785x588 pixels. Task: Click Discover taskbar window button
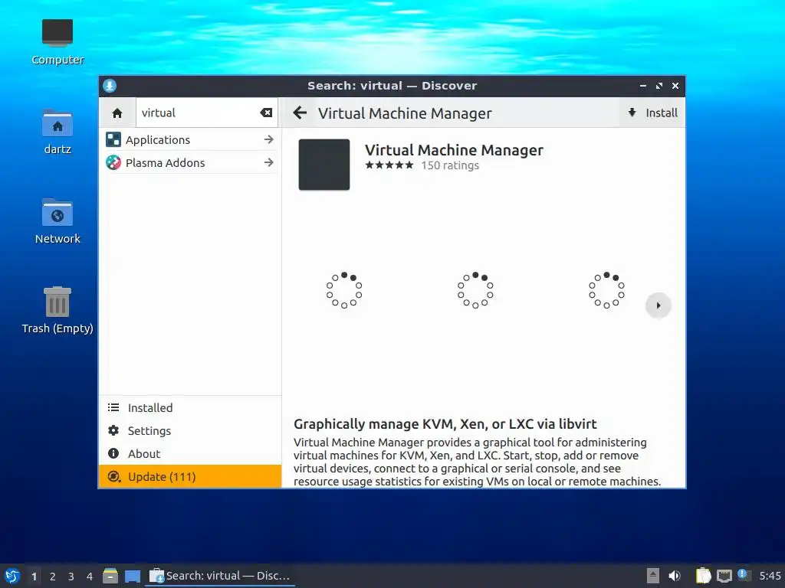(x=220, y=576)
